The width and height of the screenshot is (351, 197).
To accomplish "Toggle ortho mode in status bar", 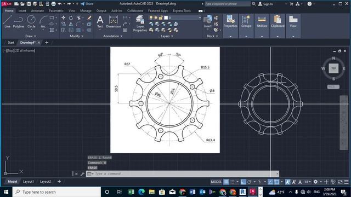I will (x=244, y=182).
